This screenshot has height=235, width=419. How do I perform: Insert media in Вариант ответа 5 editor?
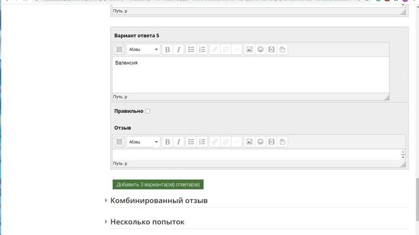pyautogui.click(x=271, y=50)
